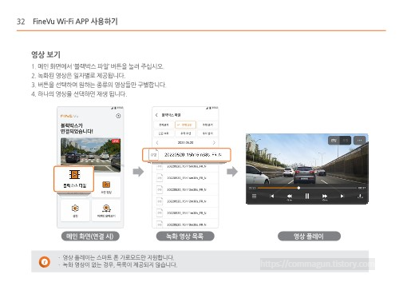Skip to next video in player
Image resolution: width=407 pixels, height=302 pixels.
[342, 197]
